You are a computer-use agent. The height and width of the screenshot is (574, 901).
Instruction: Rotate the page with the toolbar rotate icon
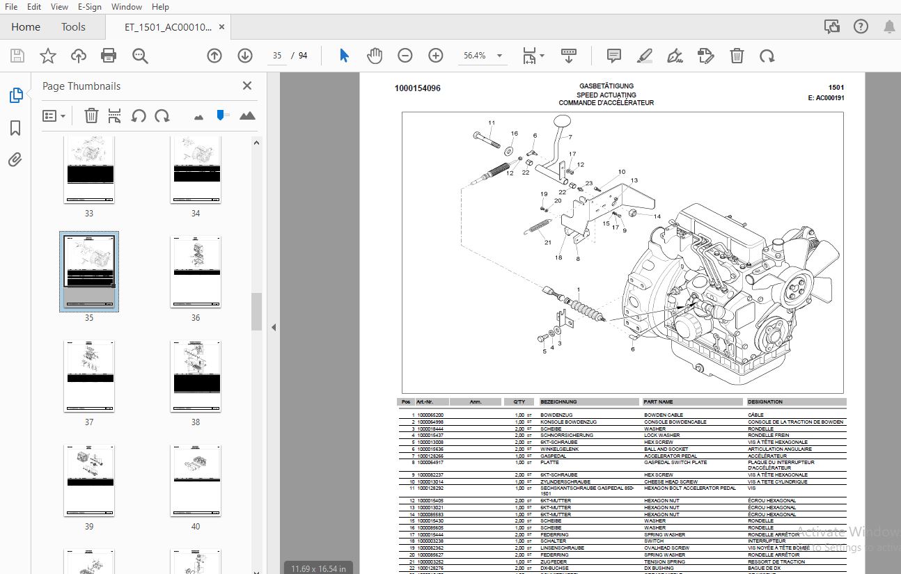pyautogui.click(x=767, y=56)
